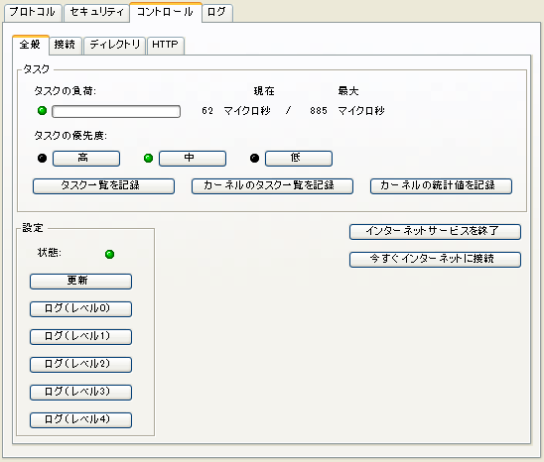Click the 更新 button in 設定

tap(80, 282)
